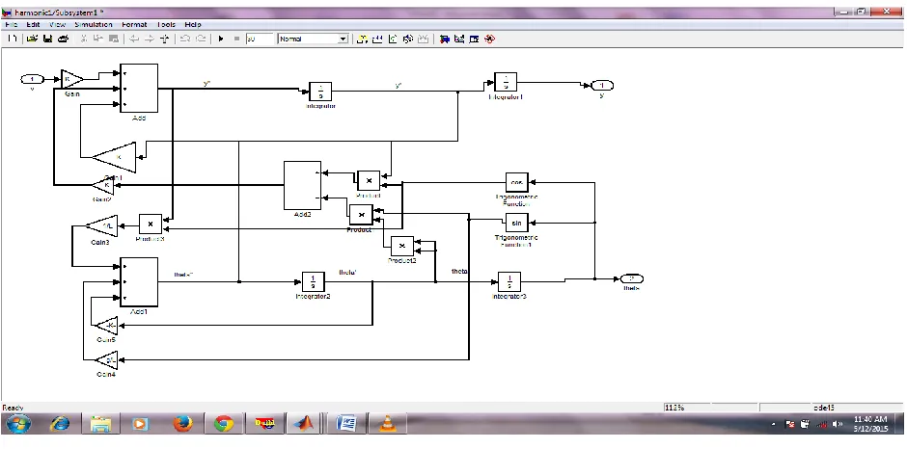Screen dimensions: 907x449
Task: Click the Redo toolbar icon
Action: [x=201, y=39]
